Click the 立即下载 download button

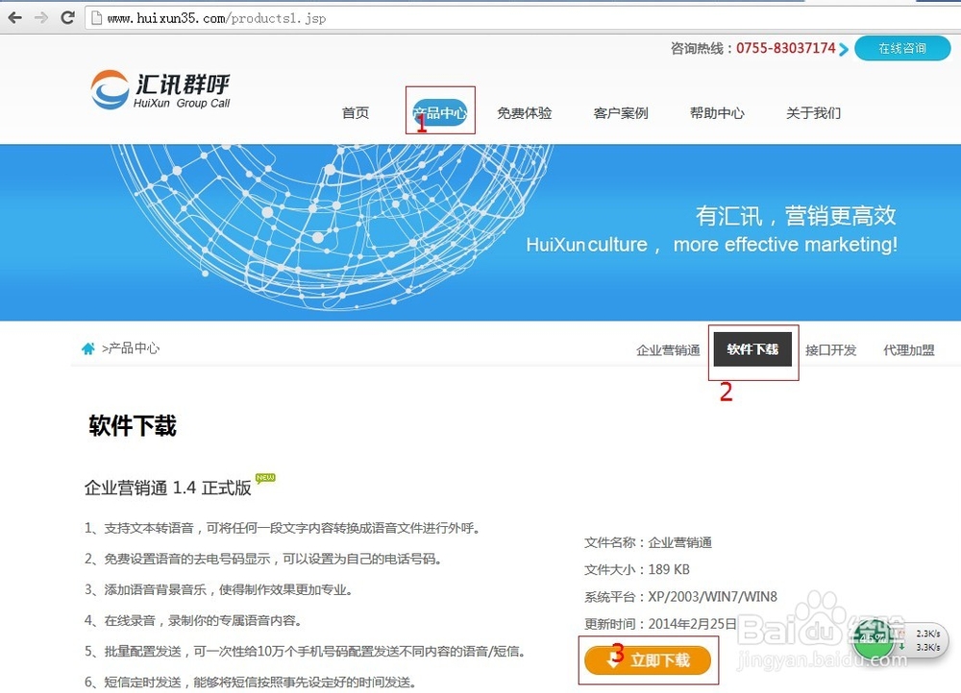648,659
